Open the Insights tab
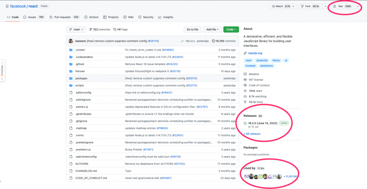The height and width of the screenshot is (189, 367). tap(166, 17)
